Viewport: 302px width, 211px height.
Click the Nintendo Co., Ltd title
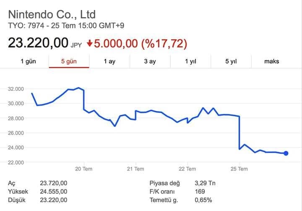[x=52, y=14]
